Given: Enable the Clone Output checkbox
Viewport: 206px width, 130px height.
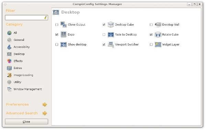Looking at the screenshot, I should tap(57, 25).
